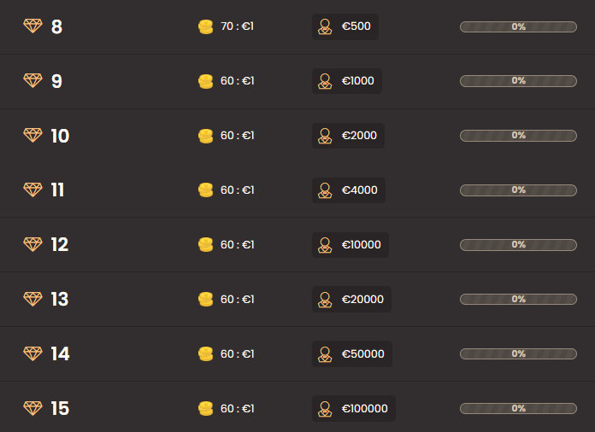Click the coins icon in level 14 row
The height and width of the screenshot is (432, 595).
pyautogui.click(x=205, y=353)
